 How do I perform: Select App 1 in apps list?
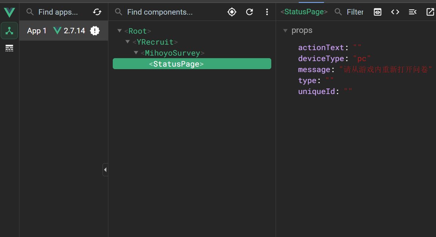click(64, 31)
